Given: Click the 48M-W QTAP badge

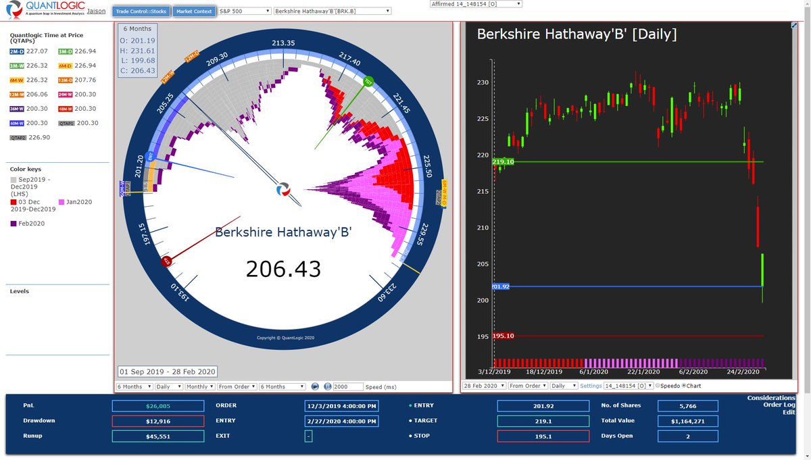Looking at the screenshot, I should 66,108.
